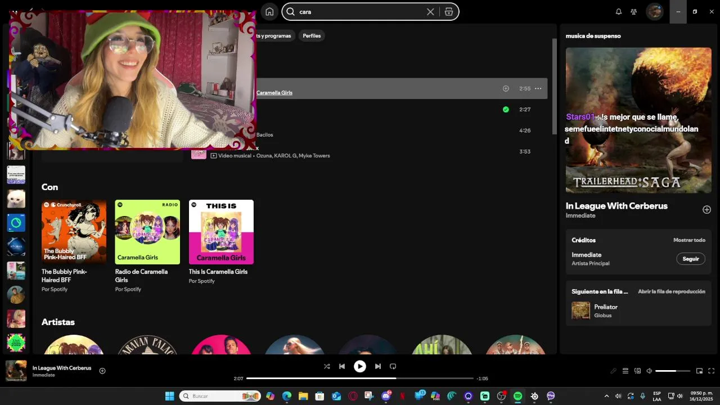The height and width of the screenshot is (405, 720).
Task: Open the In League With Cerberus title in the side panel
Action: (616, 206)
